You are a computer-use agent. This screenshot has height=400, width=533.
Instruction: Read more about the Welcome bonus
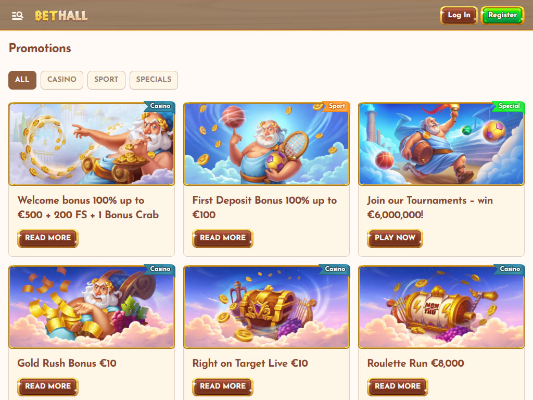[x=48, y=238]
